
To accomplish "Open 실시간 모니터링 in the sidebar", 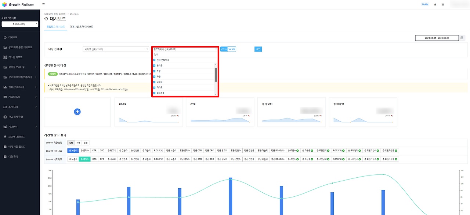I will point(20,67).
